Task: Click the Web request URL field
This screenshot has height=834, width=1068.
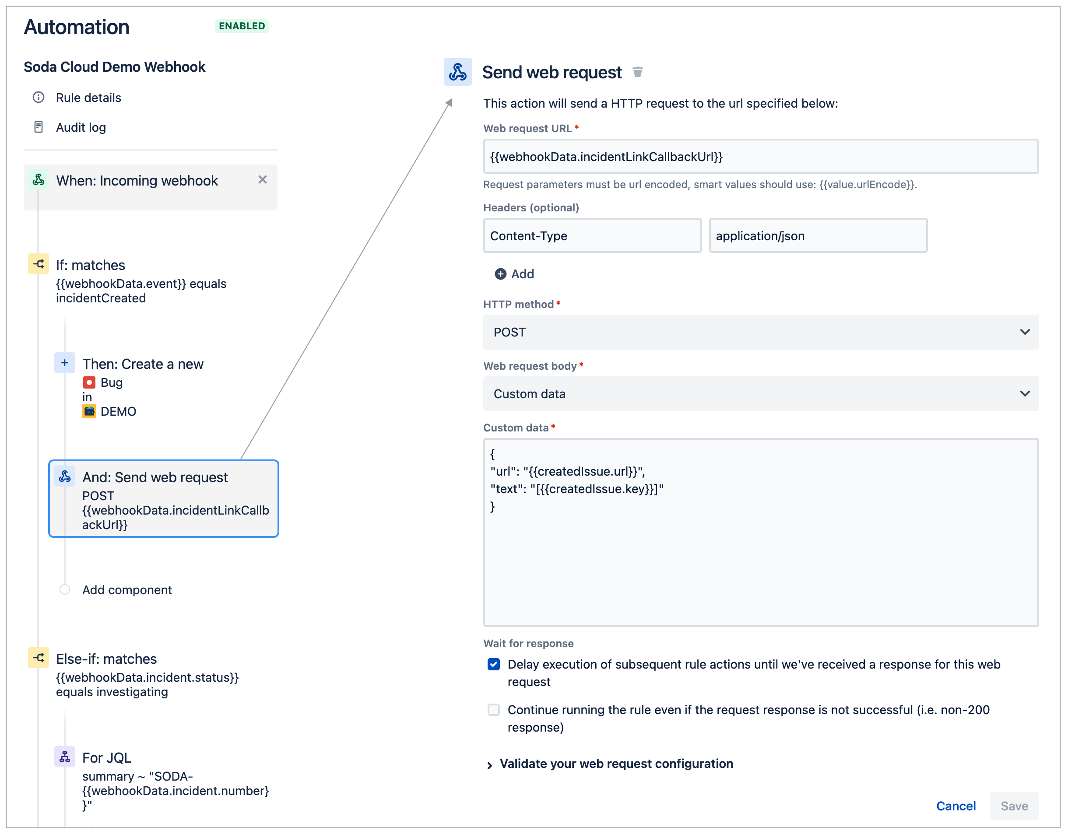Action: (760, 157)
